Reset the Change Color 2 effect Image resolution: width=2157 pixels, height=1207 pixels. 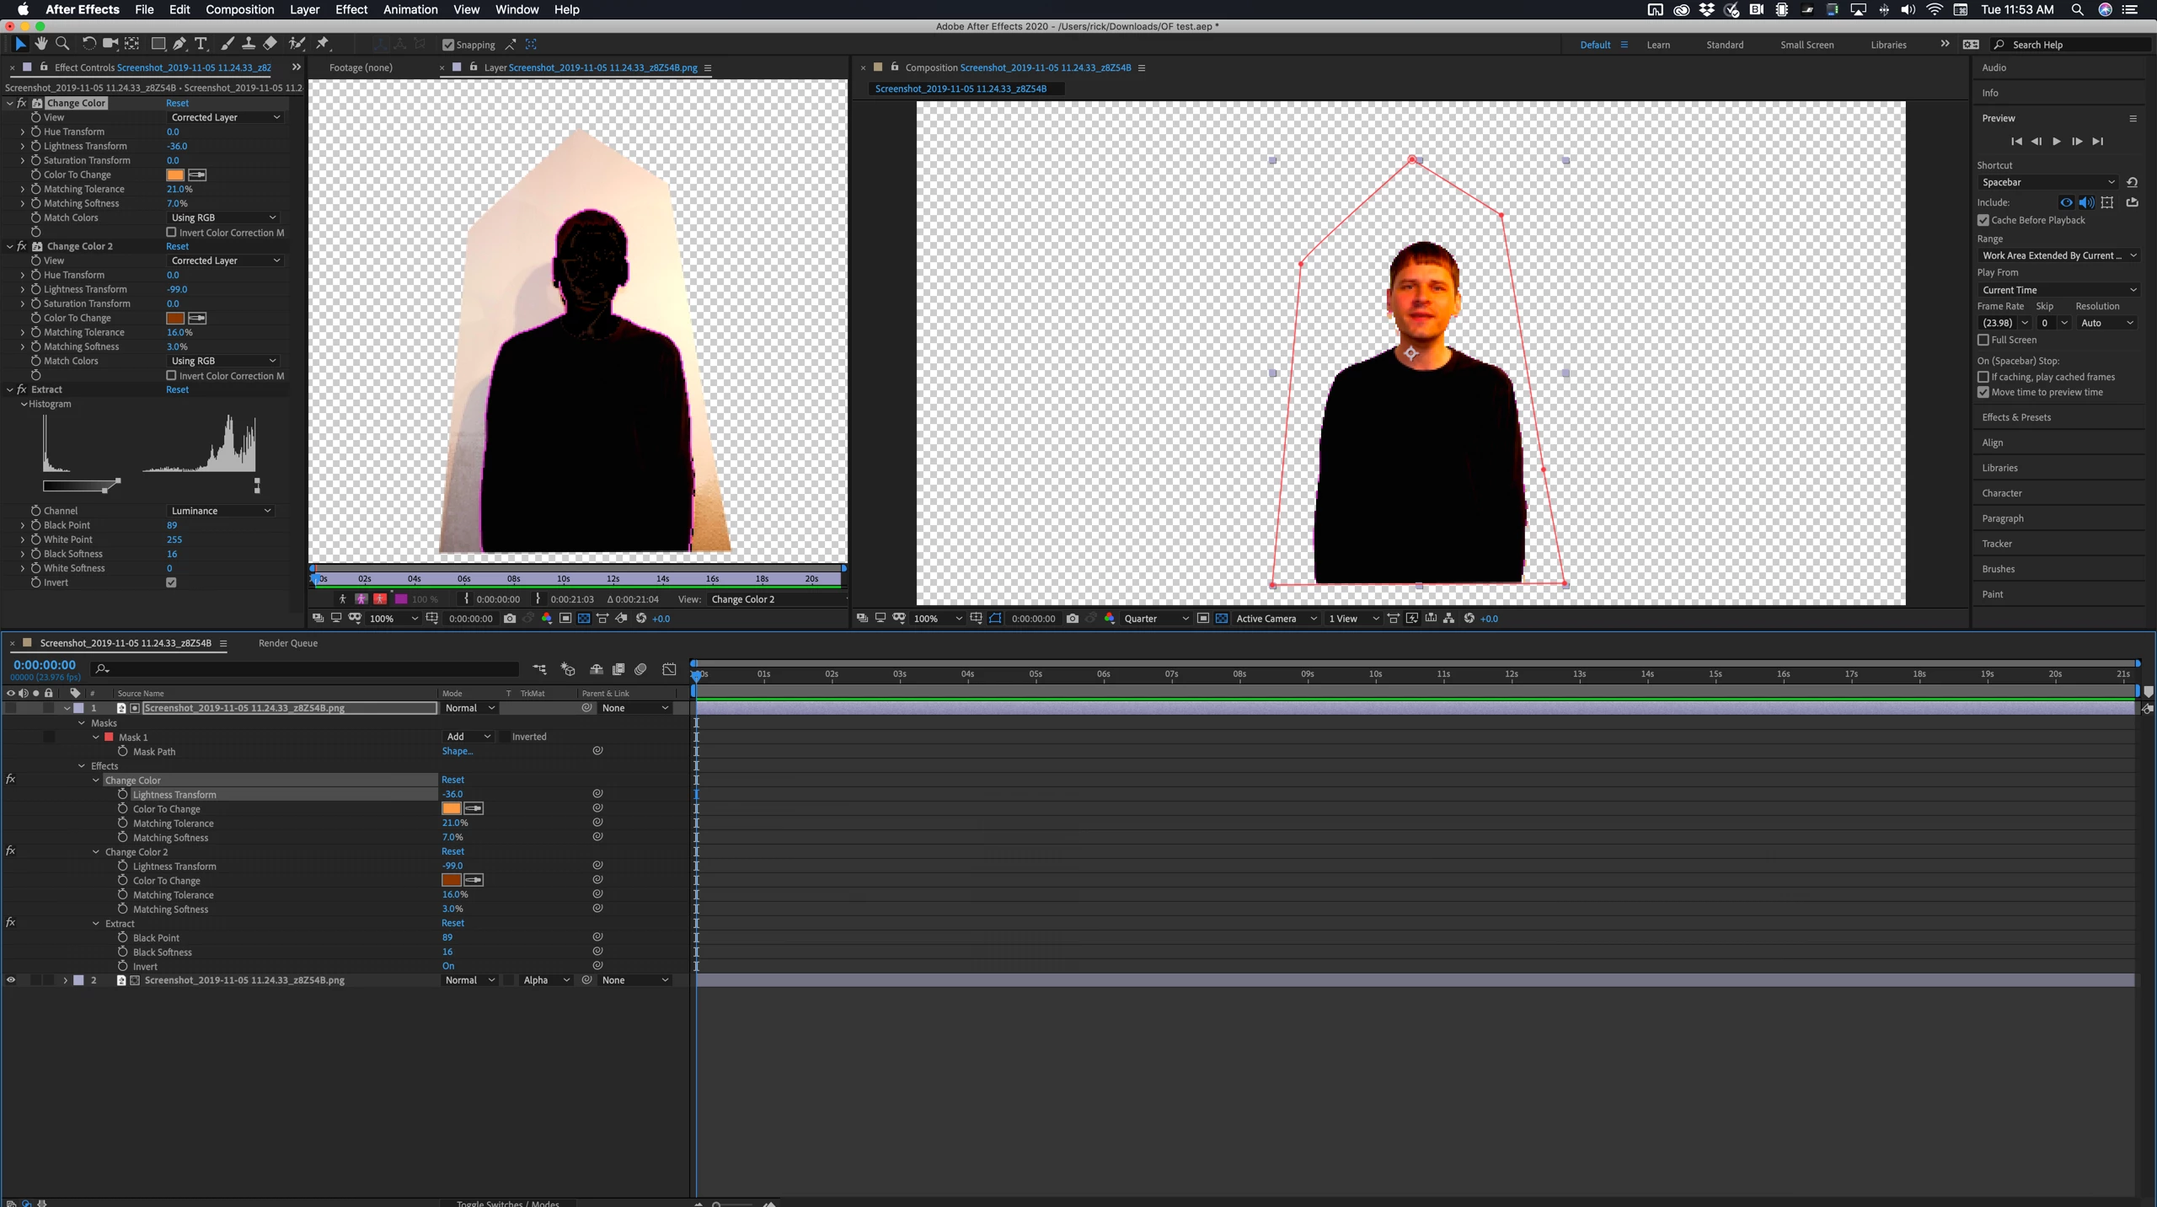coord(177,246)
